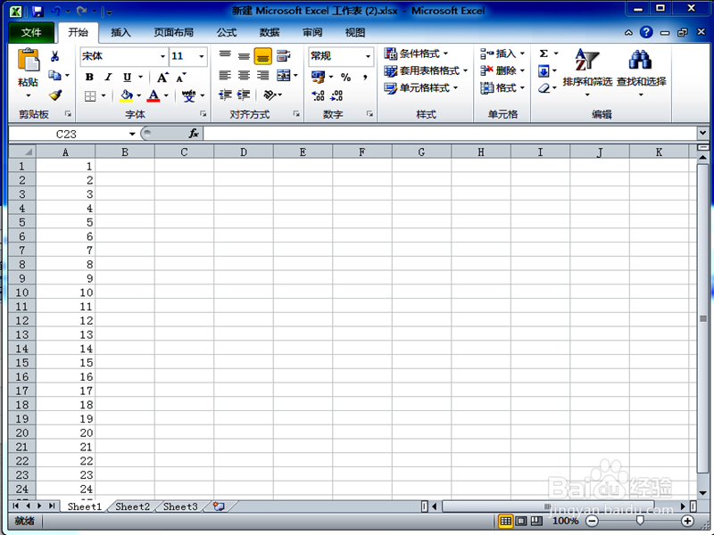Click the decrease decimal icon
Viewport: 714px width, 535px height.
[x=336, y=95]
